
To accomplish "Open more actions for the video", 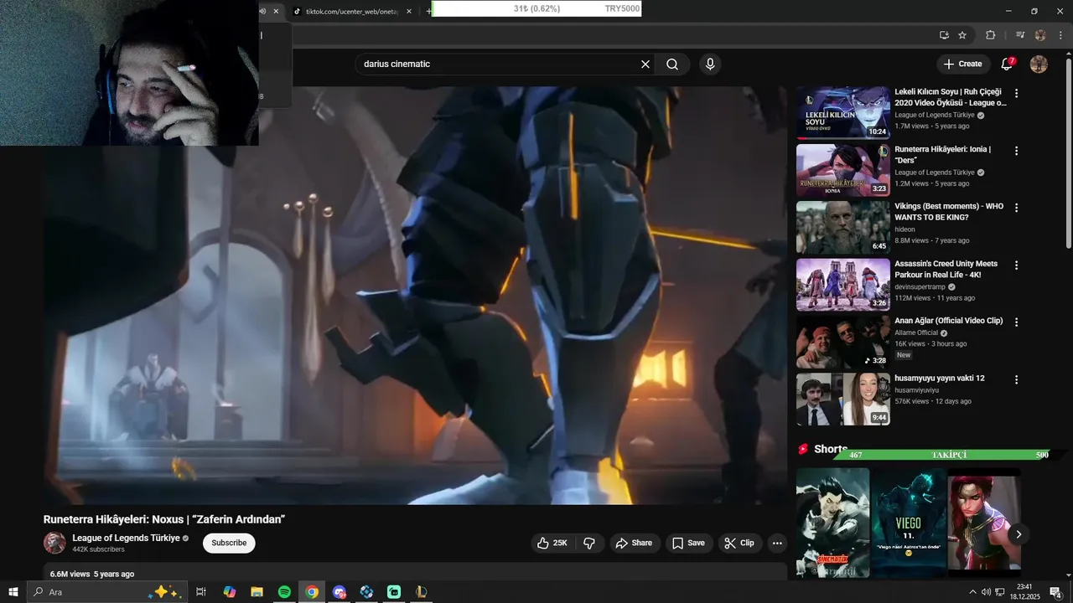I will 777,543.
